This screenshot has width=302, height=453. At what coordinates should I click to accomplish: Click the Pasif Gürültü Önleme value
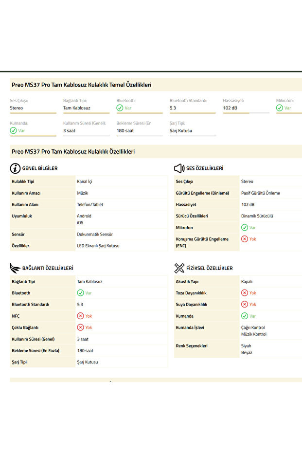point(260,193)
